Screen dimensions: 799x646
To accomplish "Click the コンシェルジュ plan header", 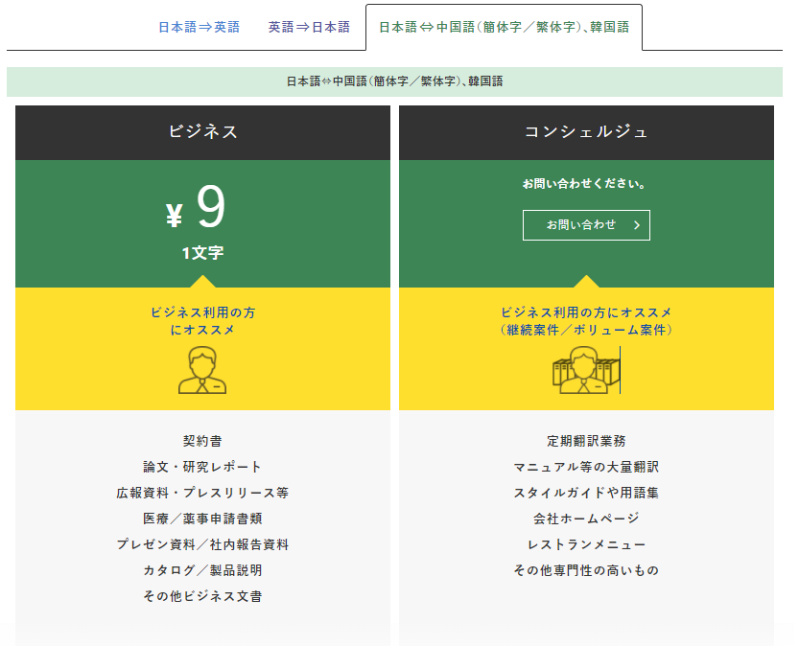I will tap(586, 132).
